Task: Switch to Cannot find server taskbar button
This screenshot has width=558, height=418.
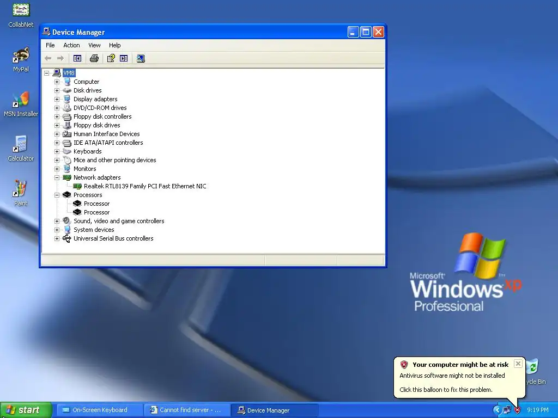Action: [x=187, y=410]
